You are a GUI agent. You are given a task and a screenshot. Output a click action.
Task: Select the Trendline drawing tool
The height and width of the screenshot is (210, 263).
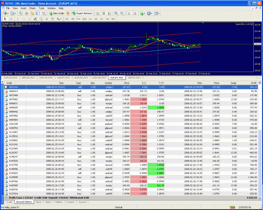tap(29, 19)
